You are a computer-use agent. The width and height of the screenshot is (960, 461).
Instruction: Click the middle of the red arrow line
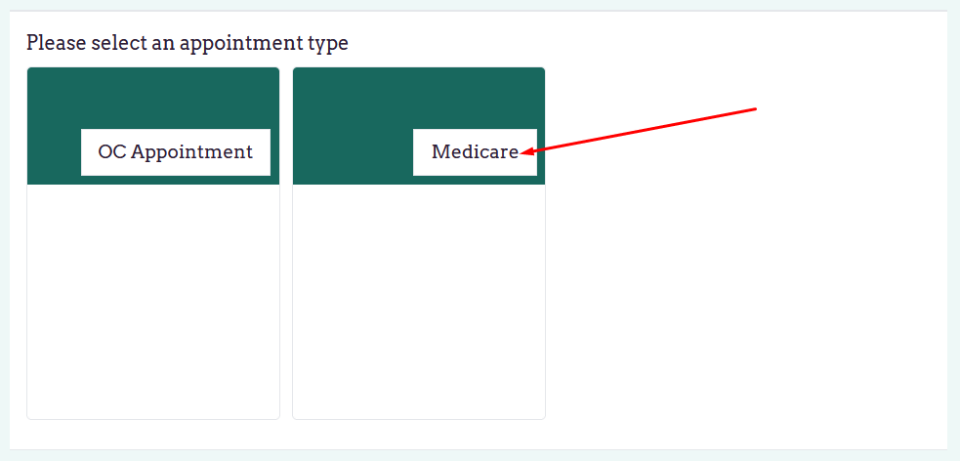pos(641,130)
